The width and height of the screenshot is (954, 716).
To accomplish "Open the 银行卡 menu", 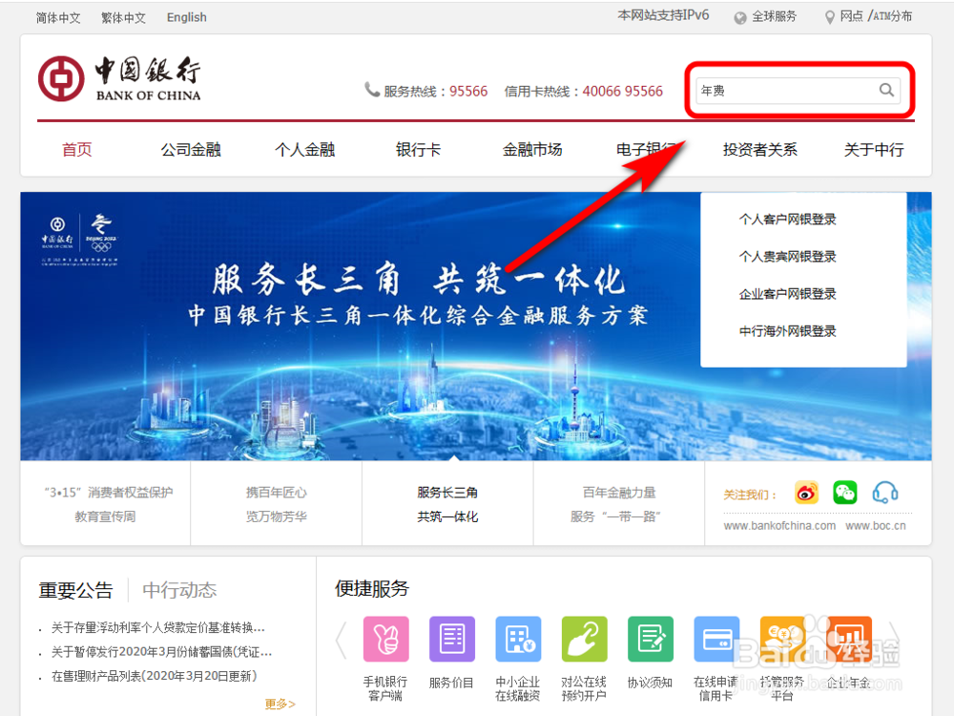I will [418, 149].
